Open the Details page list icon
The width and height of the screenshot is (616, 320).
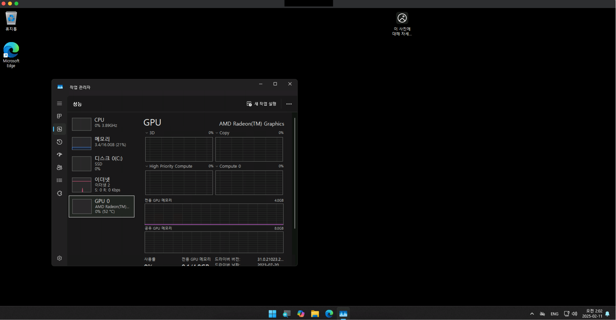(x=60, y=180)
